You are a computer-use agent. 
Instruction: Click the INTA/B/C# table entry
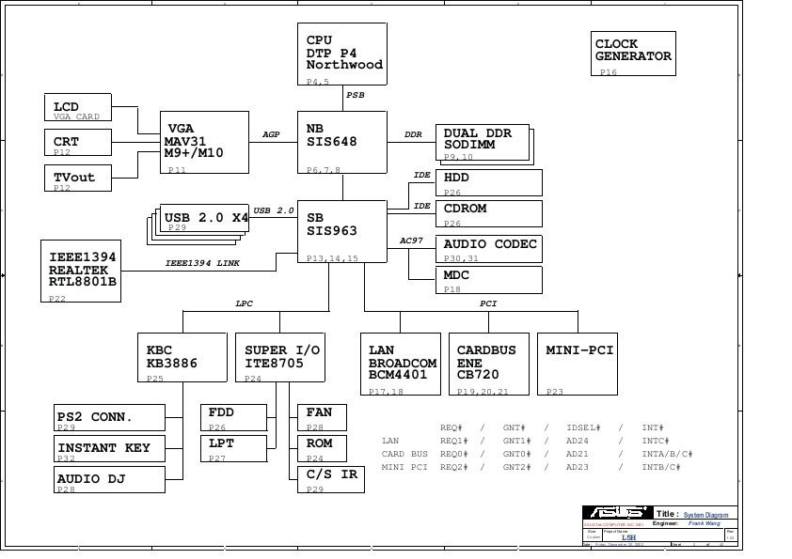point(667,454)
